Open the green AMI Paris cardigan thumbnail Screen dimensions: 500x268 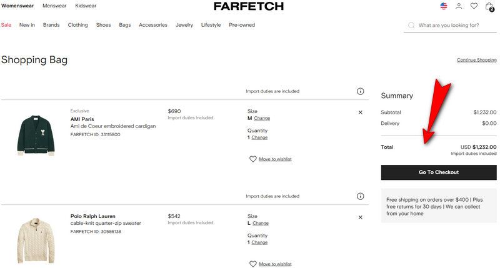36,134
